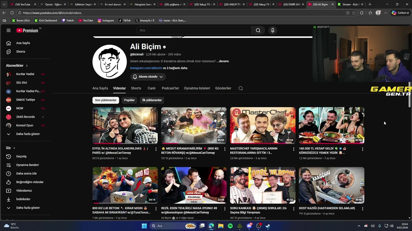This screenshot has height=231, width=412.
Task: Switch to channel Ana Sayfa tab
Action: 100,88
